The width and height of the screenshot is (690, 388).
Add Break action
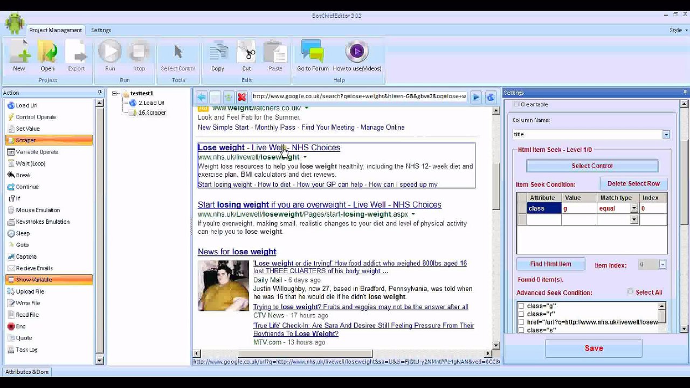[x=49, y=175]
